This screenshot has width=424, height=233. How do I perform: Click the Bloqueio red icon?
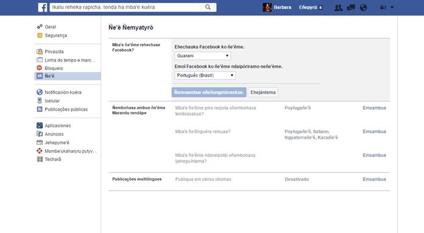click(x=40, y=68)
